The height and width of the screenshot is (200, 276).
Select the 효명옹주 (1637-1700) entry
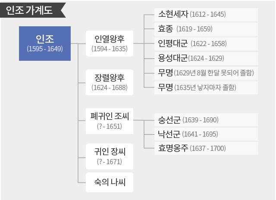[x=206, y=149]
